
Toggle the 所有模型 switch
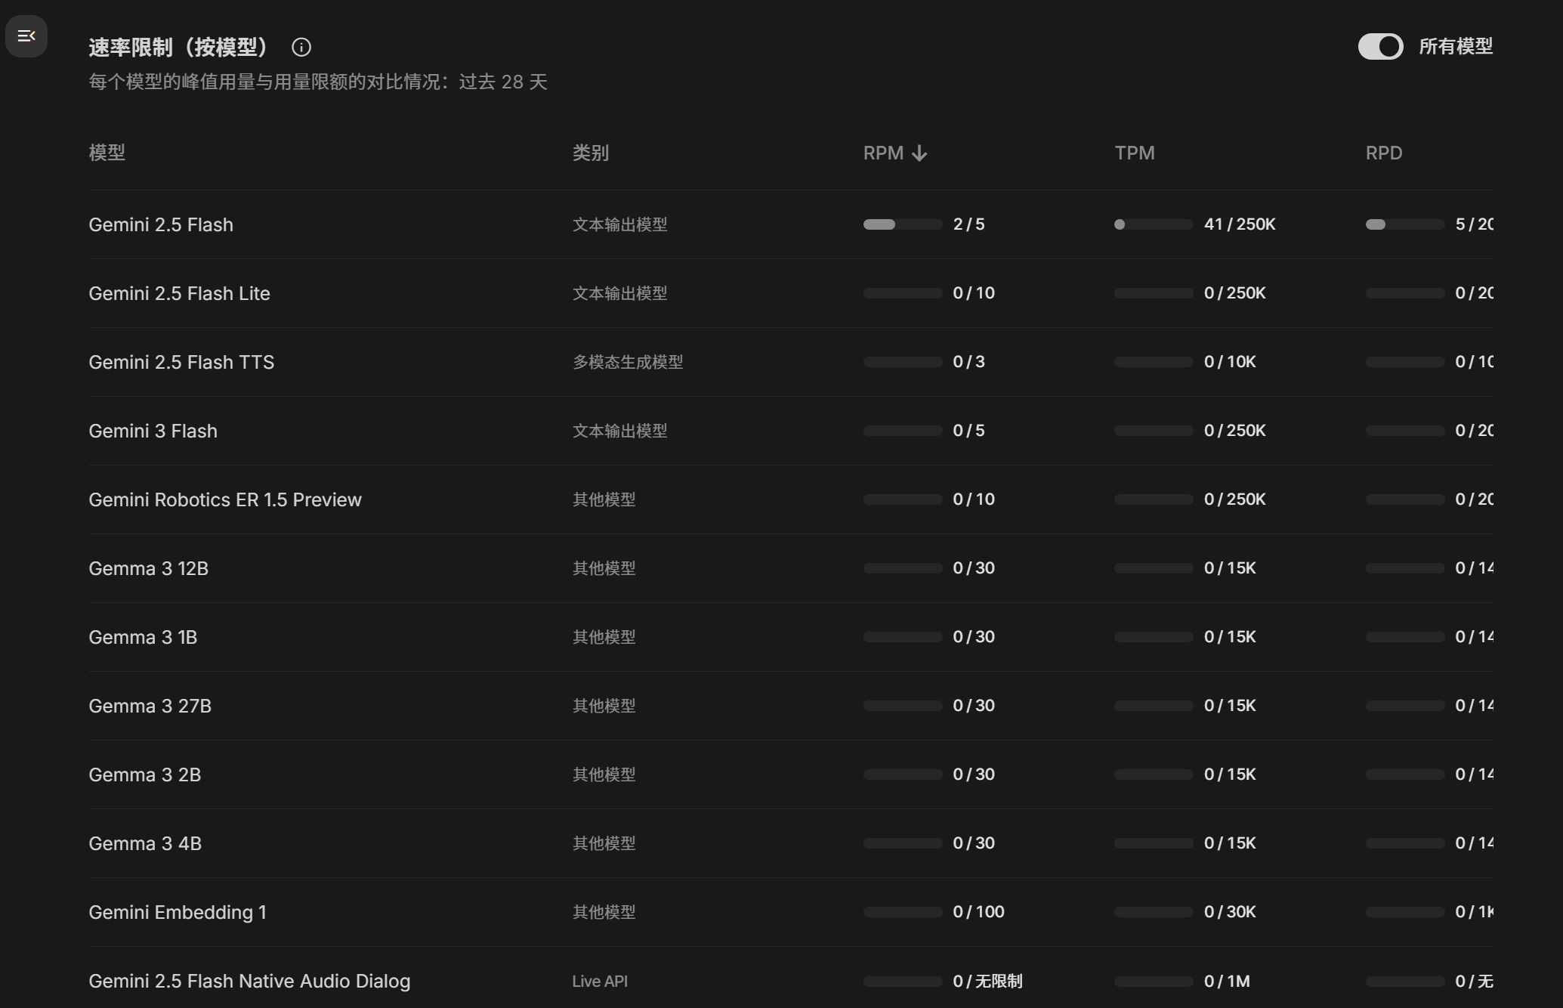pos(1380,47)
